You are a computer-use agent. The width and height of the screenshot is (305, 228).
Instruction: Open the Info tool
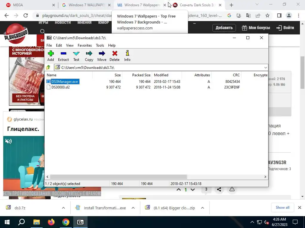coord(127,56)
